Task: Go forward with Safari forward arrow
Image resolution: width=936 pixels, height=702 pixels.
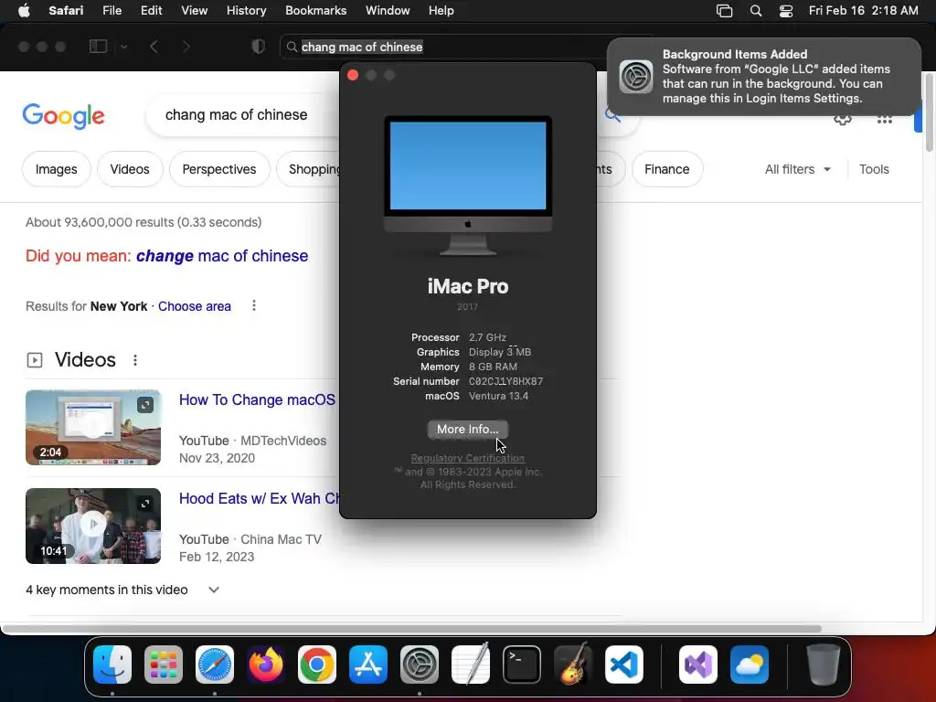Action: pos(186,47)
